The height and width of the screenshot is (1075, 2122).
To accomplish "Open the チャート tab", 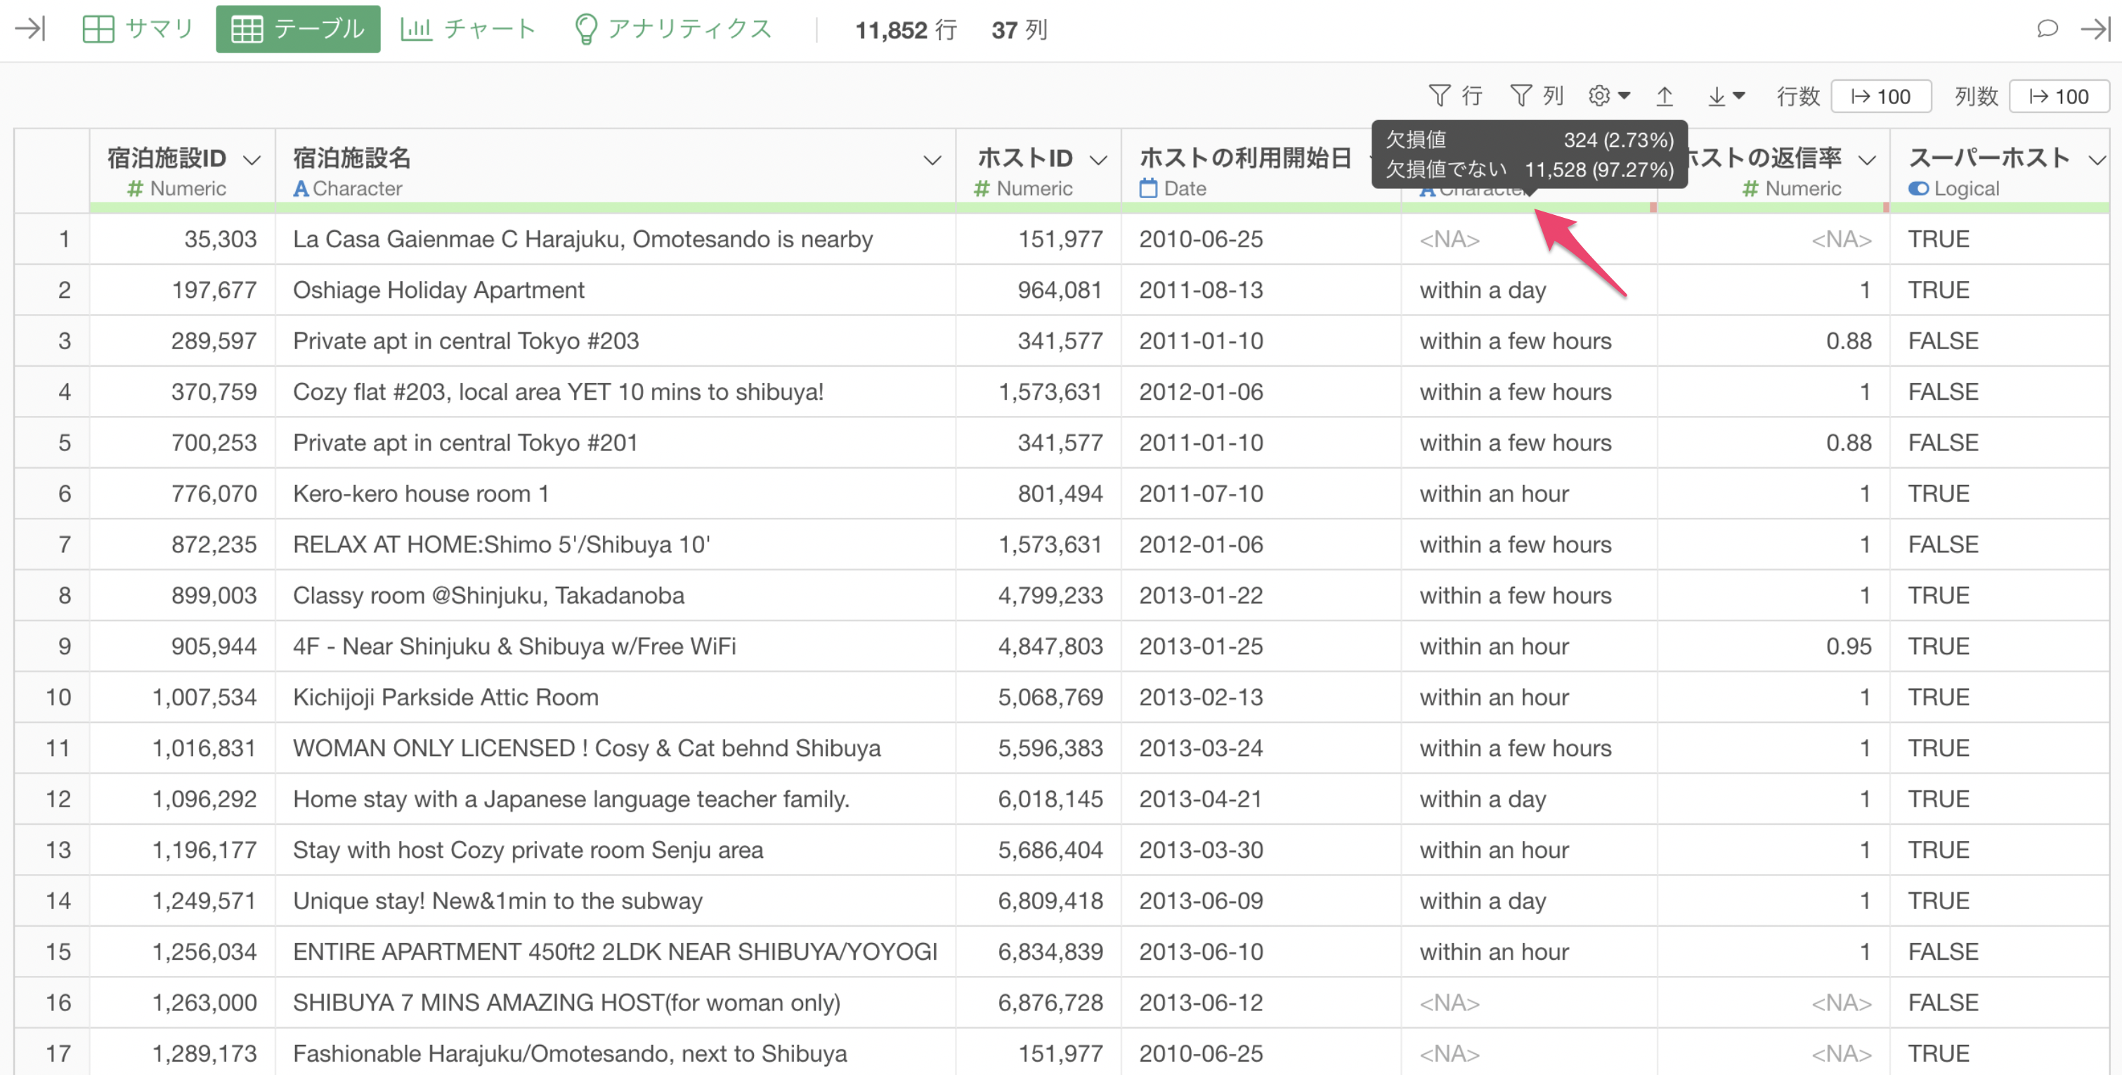I will [x=469, y=30].
